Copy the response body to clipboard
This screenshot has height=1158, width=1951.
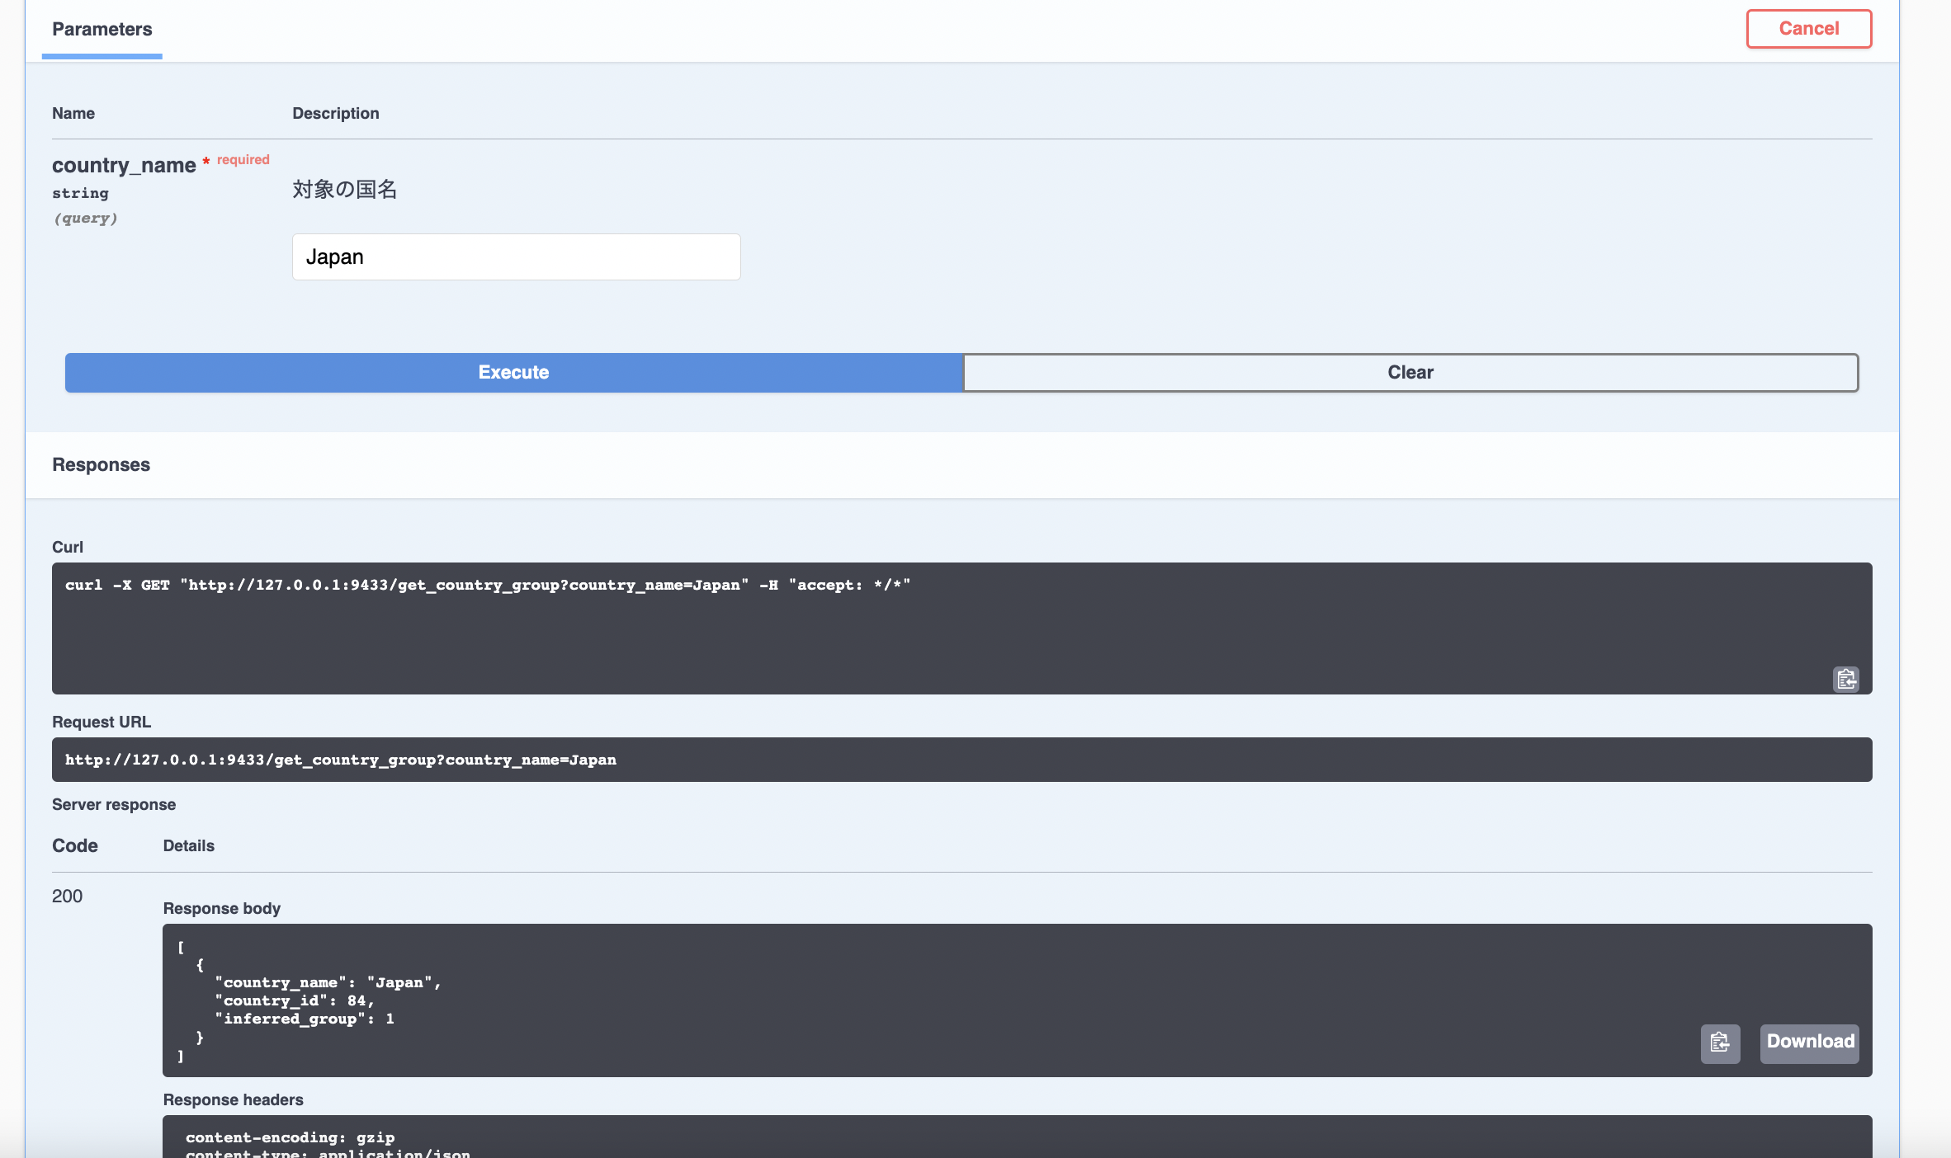coord(1720,1043)
